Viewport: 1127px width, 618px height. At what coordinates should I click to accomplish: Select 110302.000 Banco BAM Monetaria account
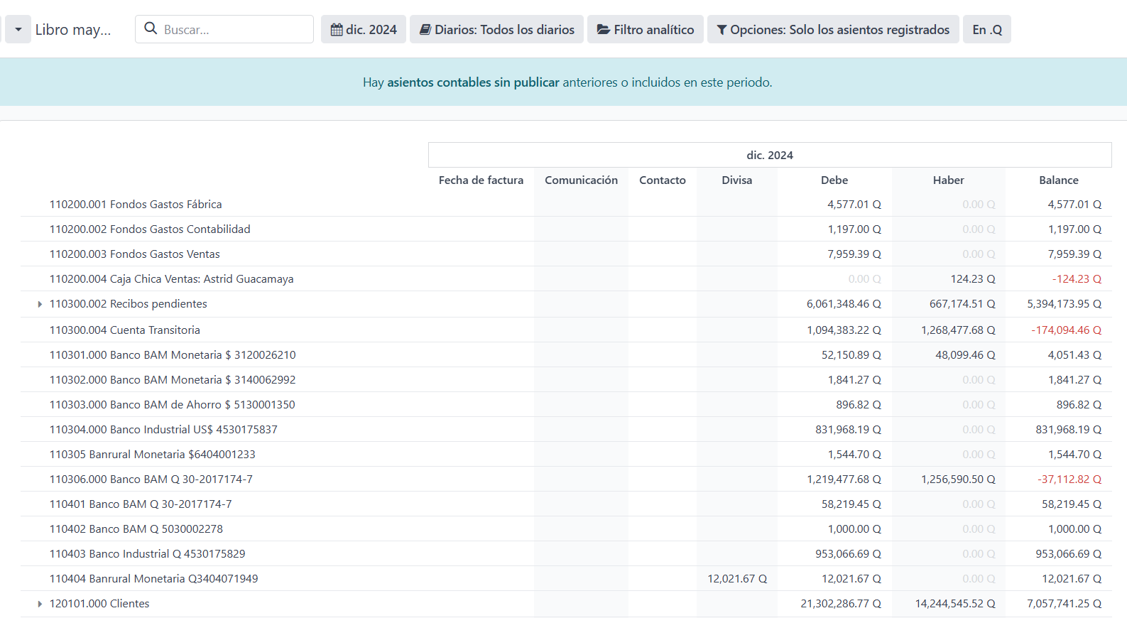pyautogui.click(x=173, y=380)
